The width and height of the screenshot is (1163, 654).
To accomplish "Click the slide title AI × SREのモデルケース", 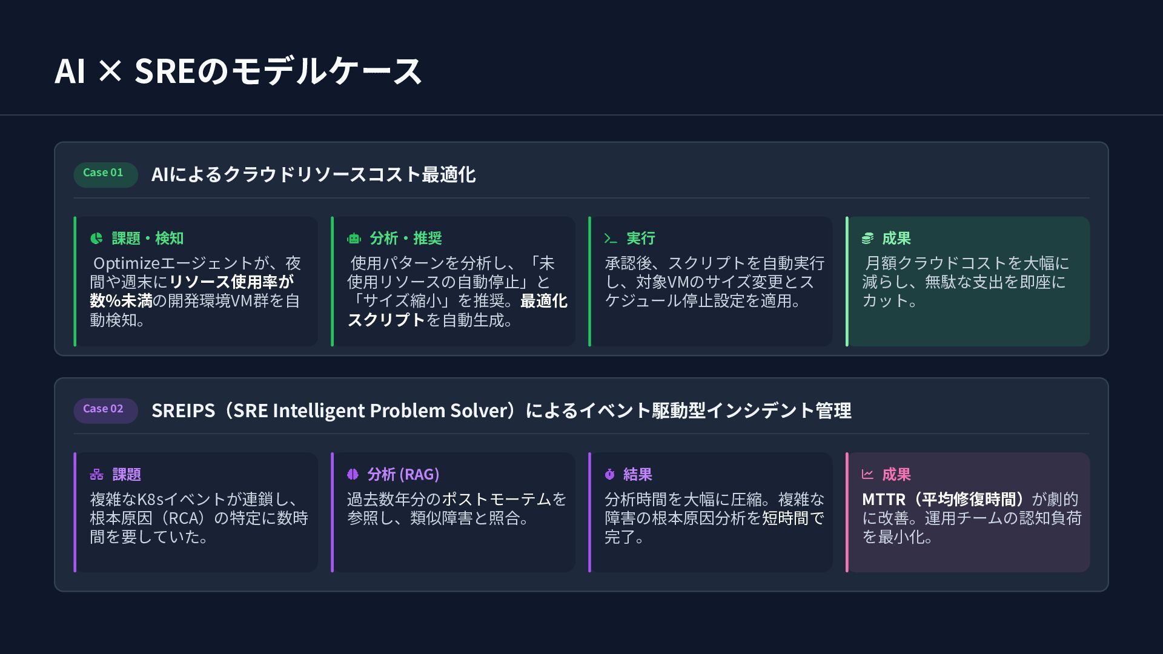I will [238, 71].
